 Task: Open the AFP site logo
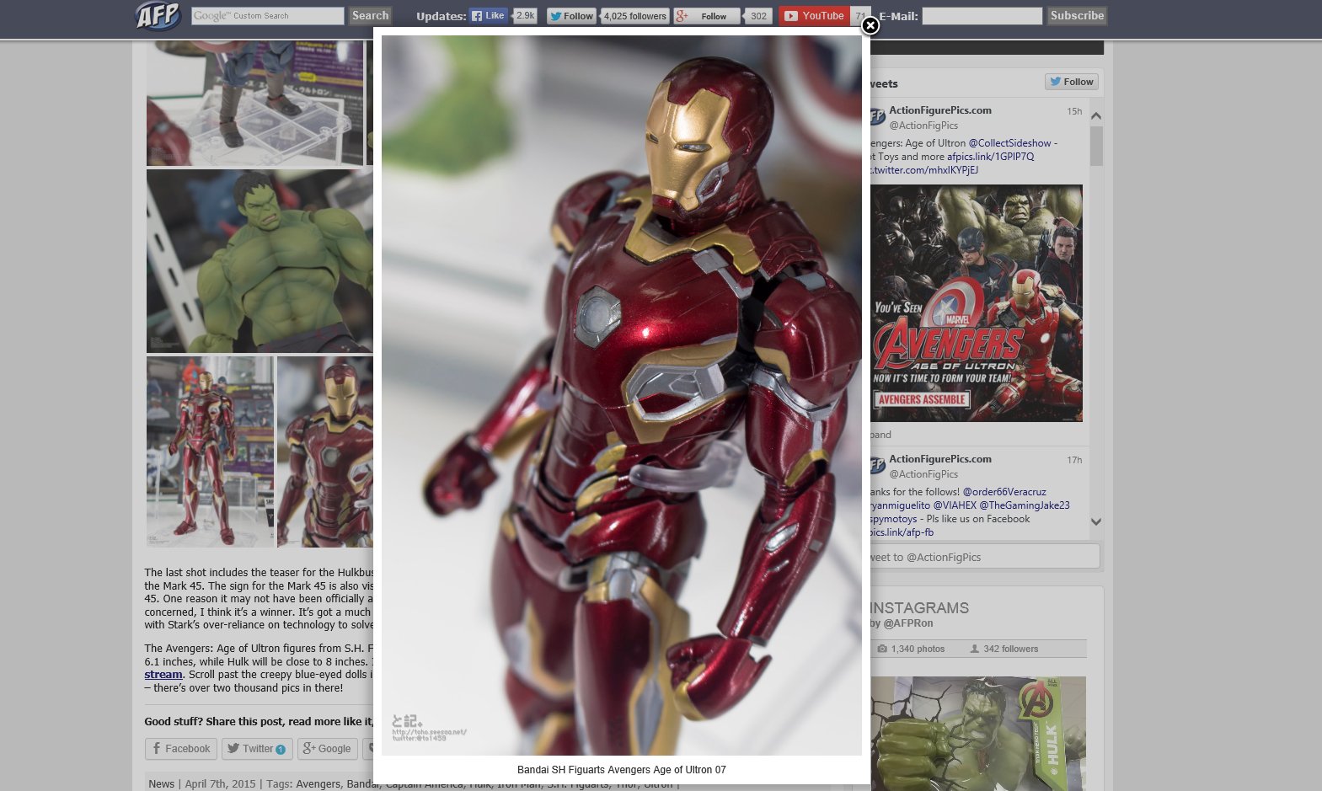[158, 15]
